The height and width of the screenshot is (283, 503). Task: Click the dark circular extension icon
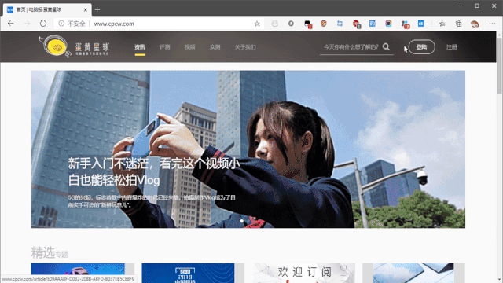291,24
